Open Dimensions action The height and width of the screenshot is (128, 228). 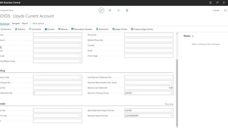click(x=6, y=29)
